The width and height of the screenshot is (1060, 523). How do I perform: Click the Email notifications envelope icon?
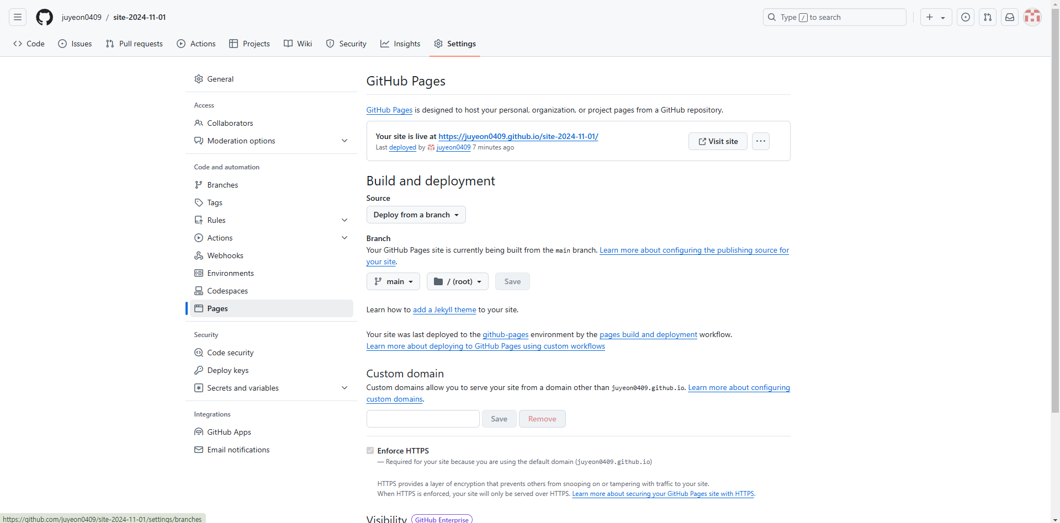coord(199,450)
